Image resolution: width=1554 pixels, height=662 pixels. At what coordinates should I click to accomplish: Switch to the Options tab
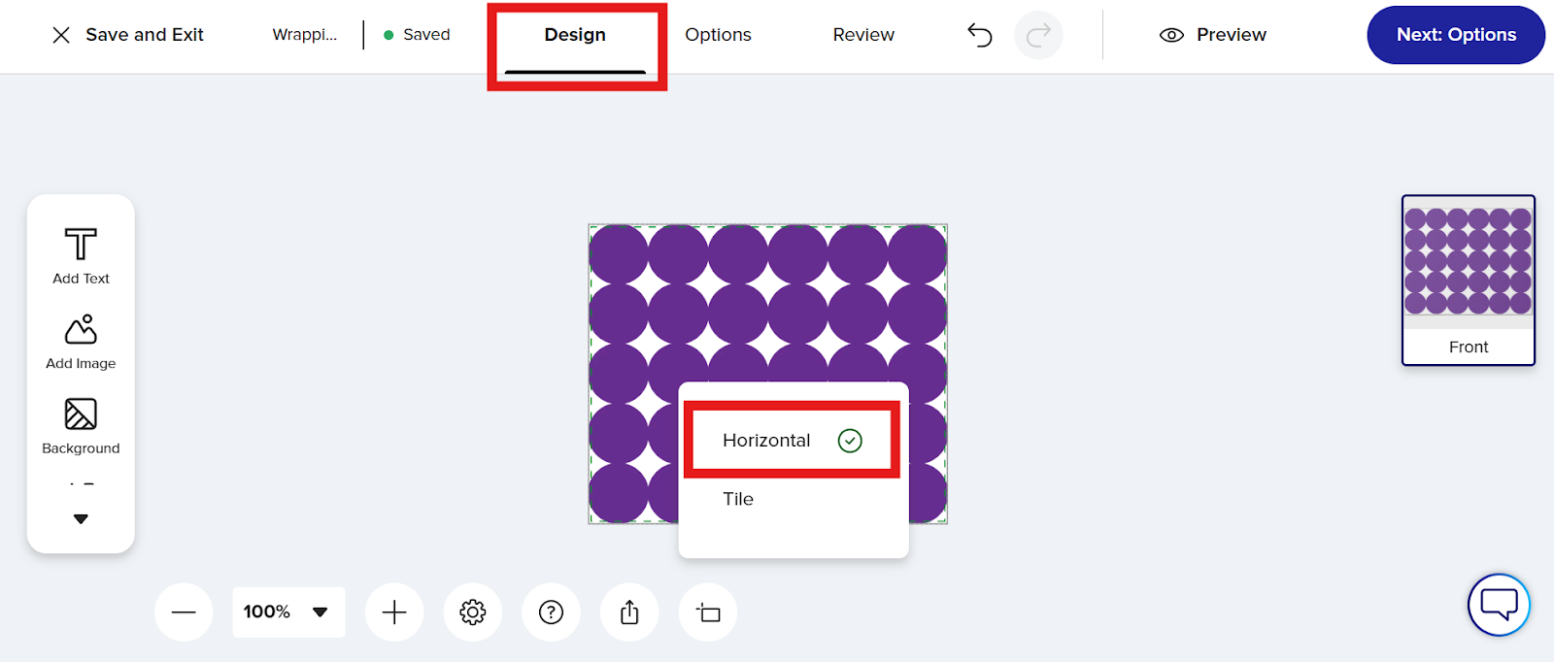[x=718, y=35]
